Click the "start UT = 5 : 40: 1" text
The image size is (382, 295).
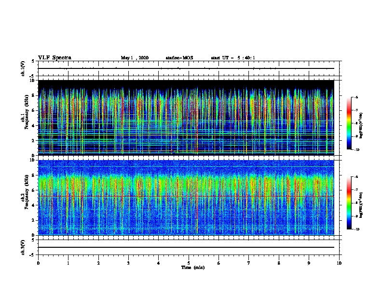point(233,58)
